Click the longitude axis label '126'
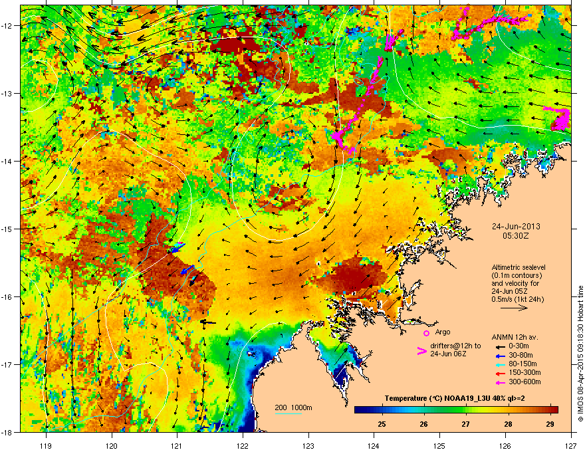 [x=505, y=445]
